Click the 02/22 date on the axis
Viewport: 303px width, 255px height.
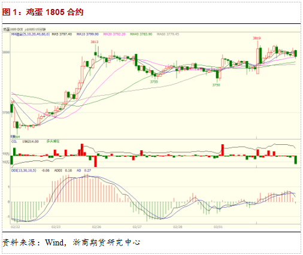coord(16,227)
